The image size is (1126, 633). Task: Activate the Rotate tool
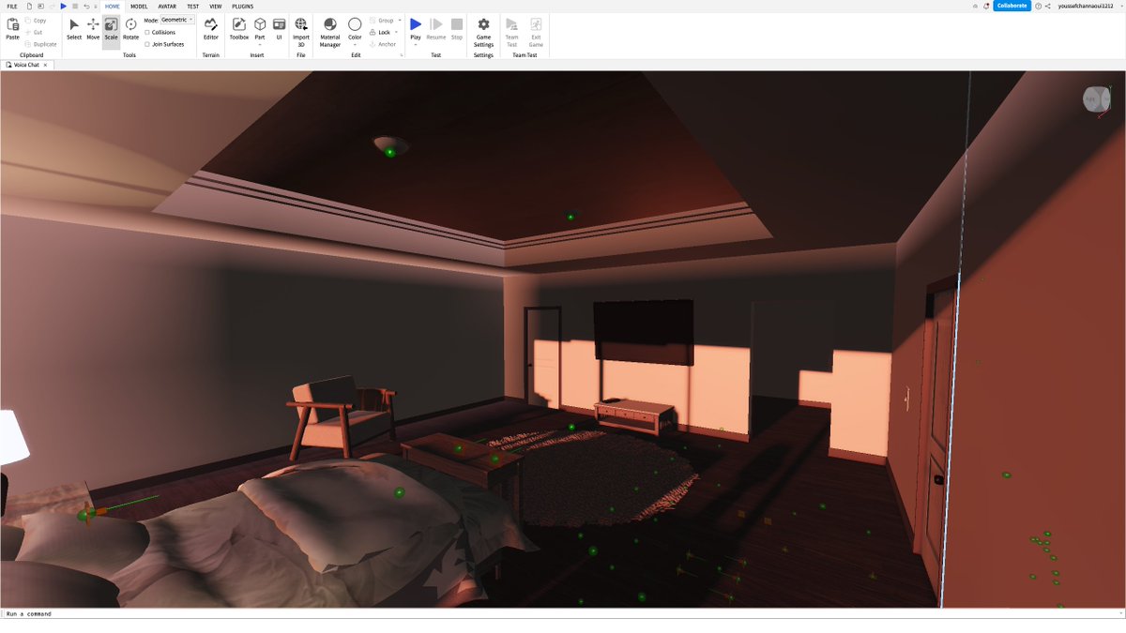[130, 30]
